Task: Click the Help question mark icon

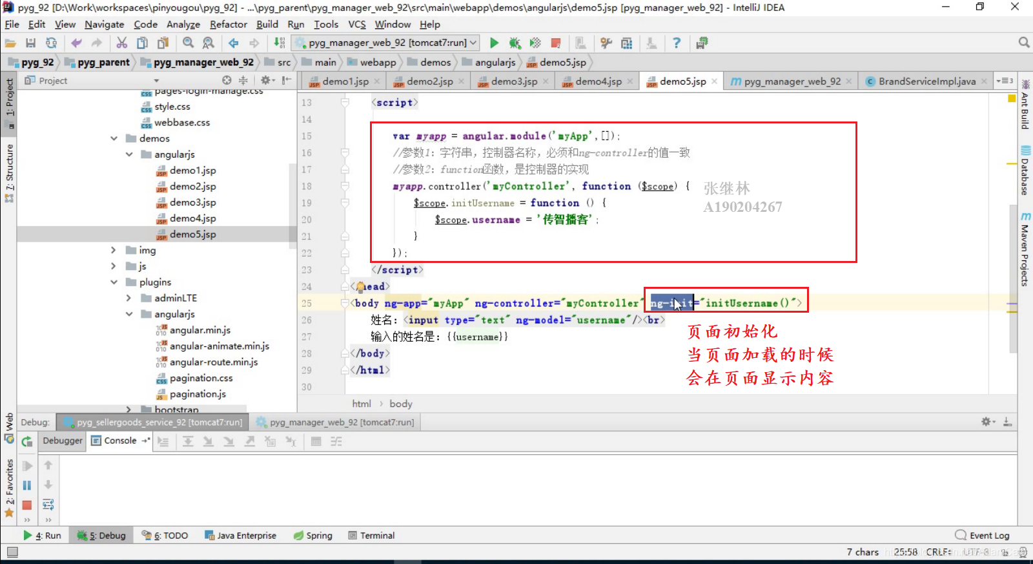Action: [x=676, y=43]
